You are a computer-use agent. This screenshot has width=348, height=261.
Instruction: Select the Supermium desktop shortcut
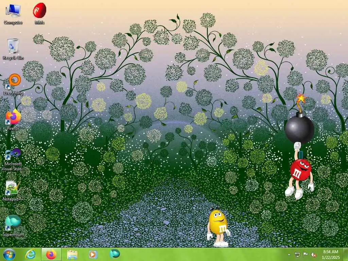(x=13, y=226)
